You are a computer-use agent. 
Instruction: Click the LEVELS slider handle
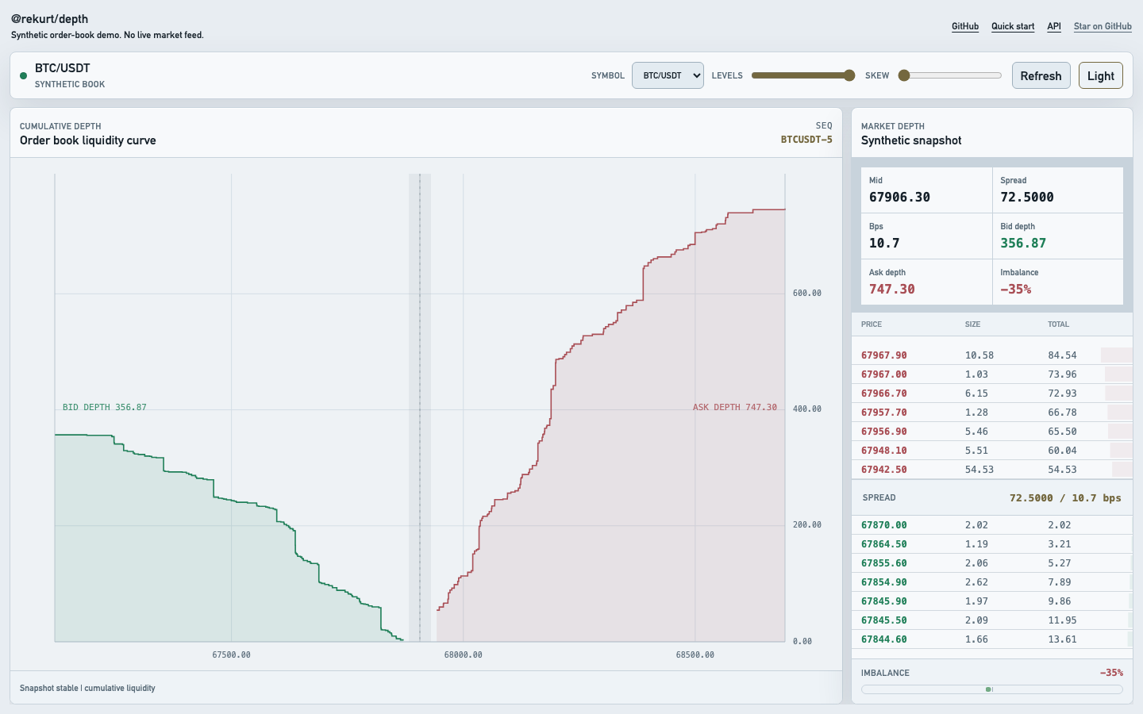(x=849, y=75)
